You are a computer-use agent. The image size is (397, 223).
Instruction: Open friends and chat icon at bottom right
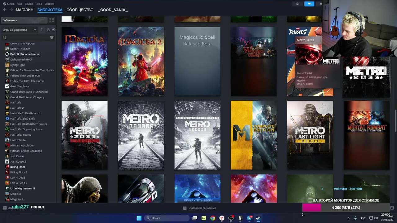pyautogui.click(x=392, y=208)
